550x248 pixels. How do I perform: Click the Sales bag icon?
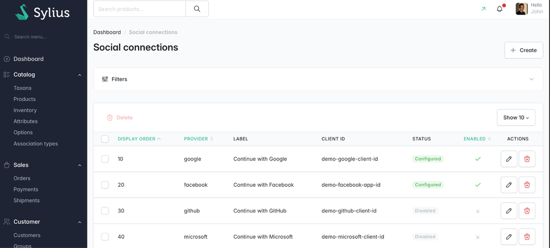click(6, 165)
